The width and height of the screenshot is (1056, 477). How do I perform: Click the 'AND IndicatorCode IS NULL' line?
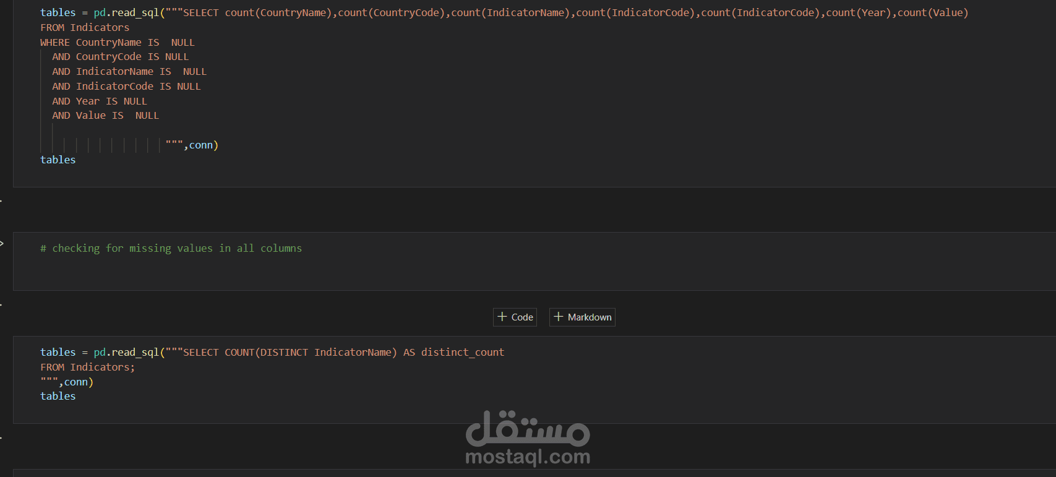coord(126,87)
